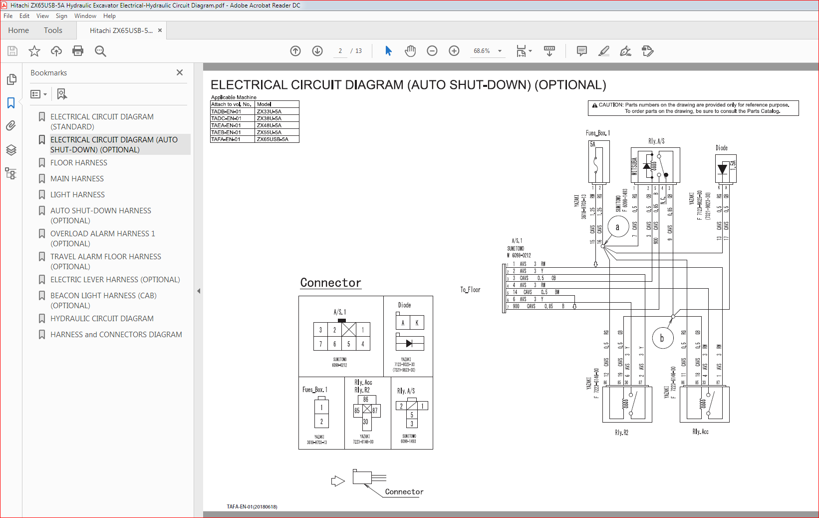Switch to the Home tab
Viewport: 819px width, 518px height.
[18, 30]
